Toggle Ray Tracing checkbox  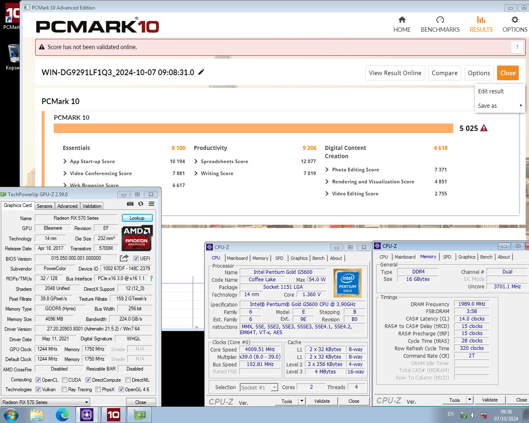(64, 390)
